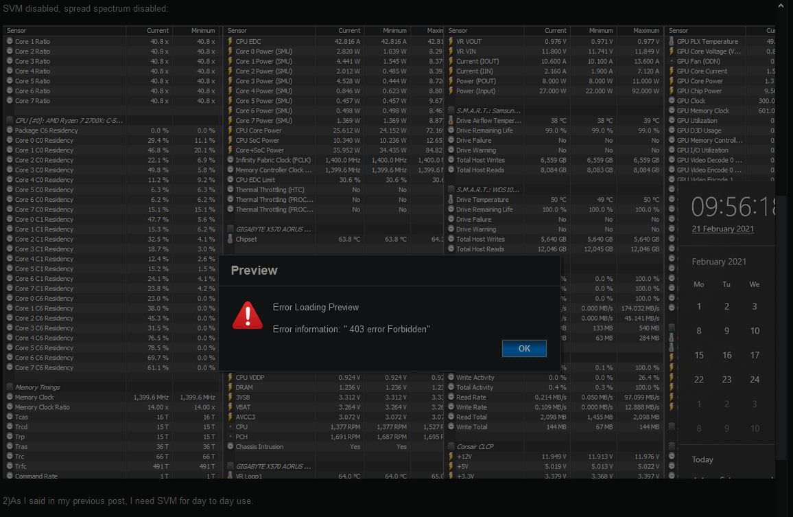The width and height of the screenshot is (793, 517).
Task: Click the page scrollbar up arrow
Action: tap(781, 6)
